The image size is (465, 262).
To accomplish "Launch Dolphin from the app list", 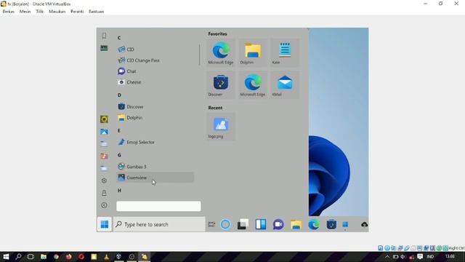I will point(155,118).
